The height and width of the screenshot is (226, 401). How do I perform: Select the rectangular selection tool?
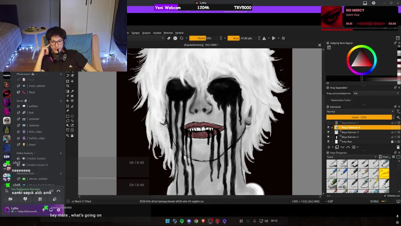(x=67, y=116)
